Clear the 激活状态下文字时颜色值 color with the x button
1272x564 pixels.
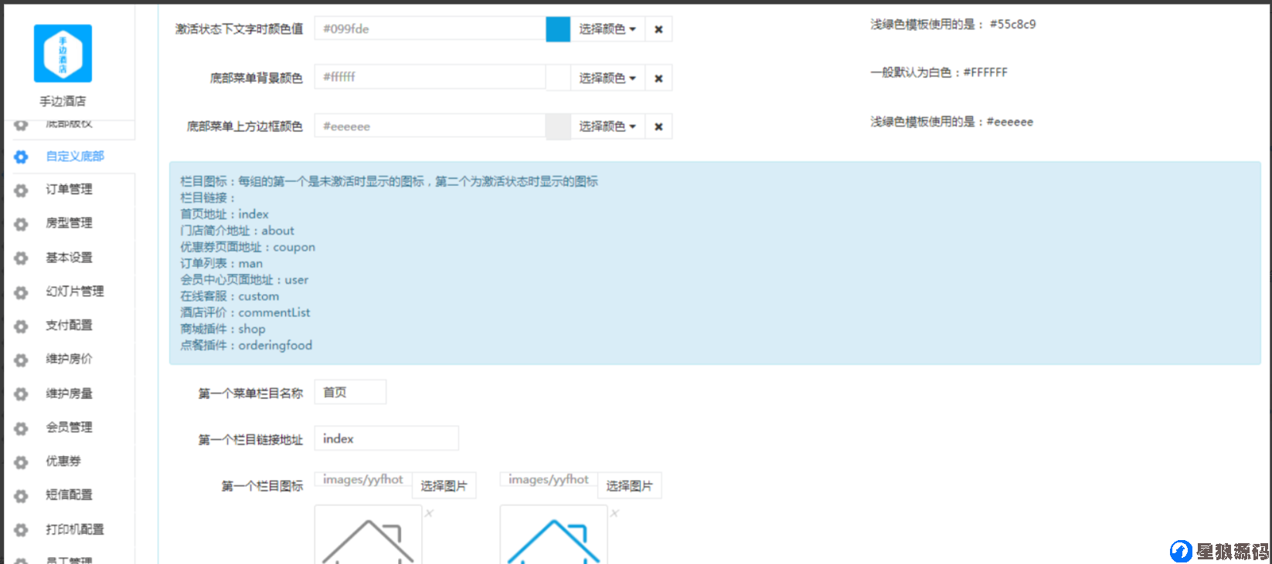[x=658, y=29]
